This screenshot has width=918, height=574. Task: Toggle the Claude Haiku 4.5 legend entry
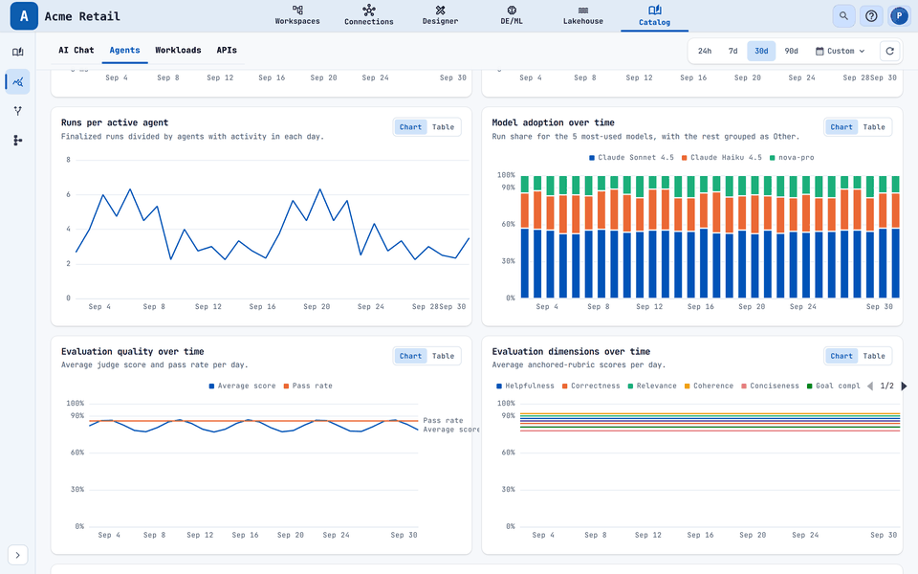pyautogui.click(x=722, y=158)
